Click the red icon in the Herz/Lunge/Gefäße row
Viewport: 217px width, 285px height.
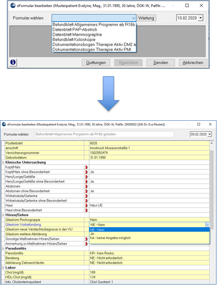pos(87,177)
